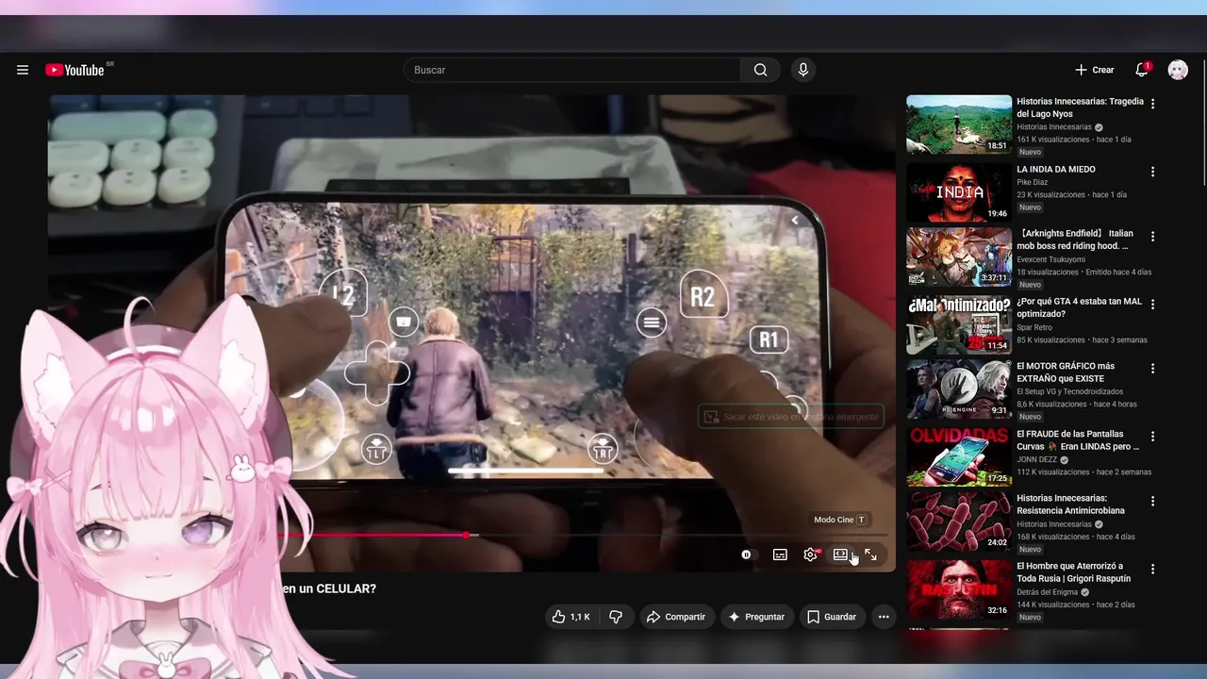Screen dimensions: 1207x679
Task: Open the INDIA video thumbnail
Action: coord(959,193)
